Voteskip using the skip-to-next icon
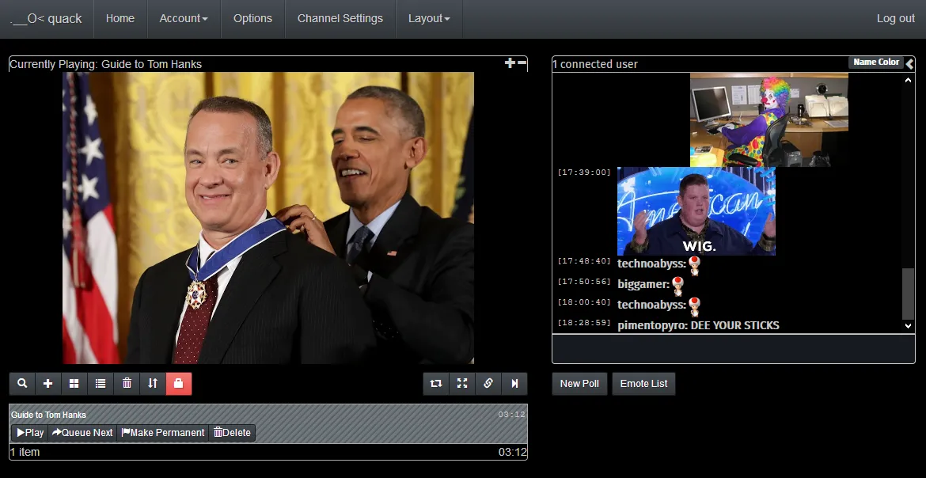The image size is (926, 478). [514, 383]
